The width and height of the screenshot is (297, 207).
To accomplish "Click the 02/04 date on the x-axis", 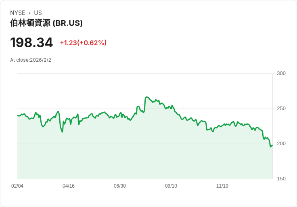I will 17,186.
